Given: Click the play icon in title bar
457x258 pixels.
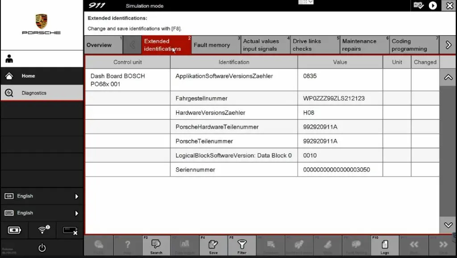Looking at the screenshot, I should pos(432,5).
